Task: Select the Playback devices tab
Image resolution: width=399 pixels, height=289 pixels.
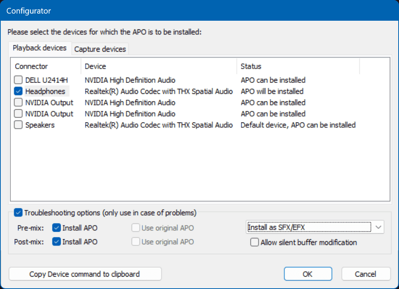Action: click(x=40, y=48)
